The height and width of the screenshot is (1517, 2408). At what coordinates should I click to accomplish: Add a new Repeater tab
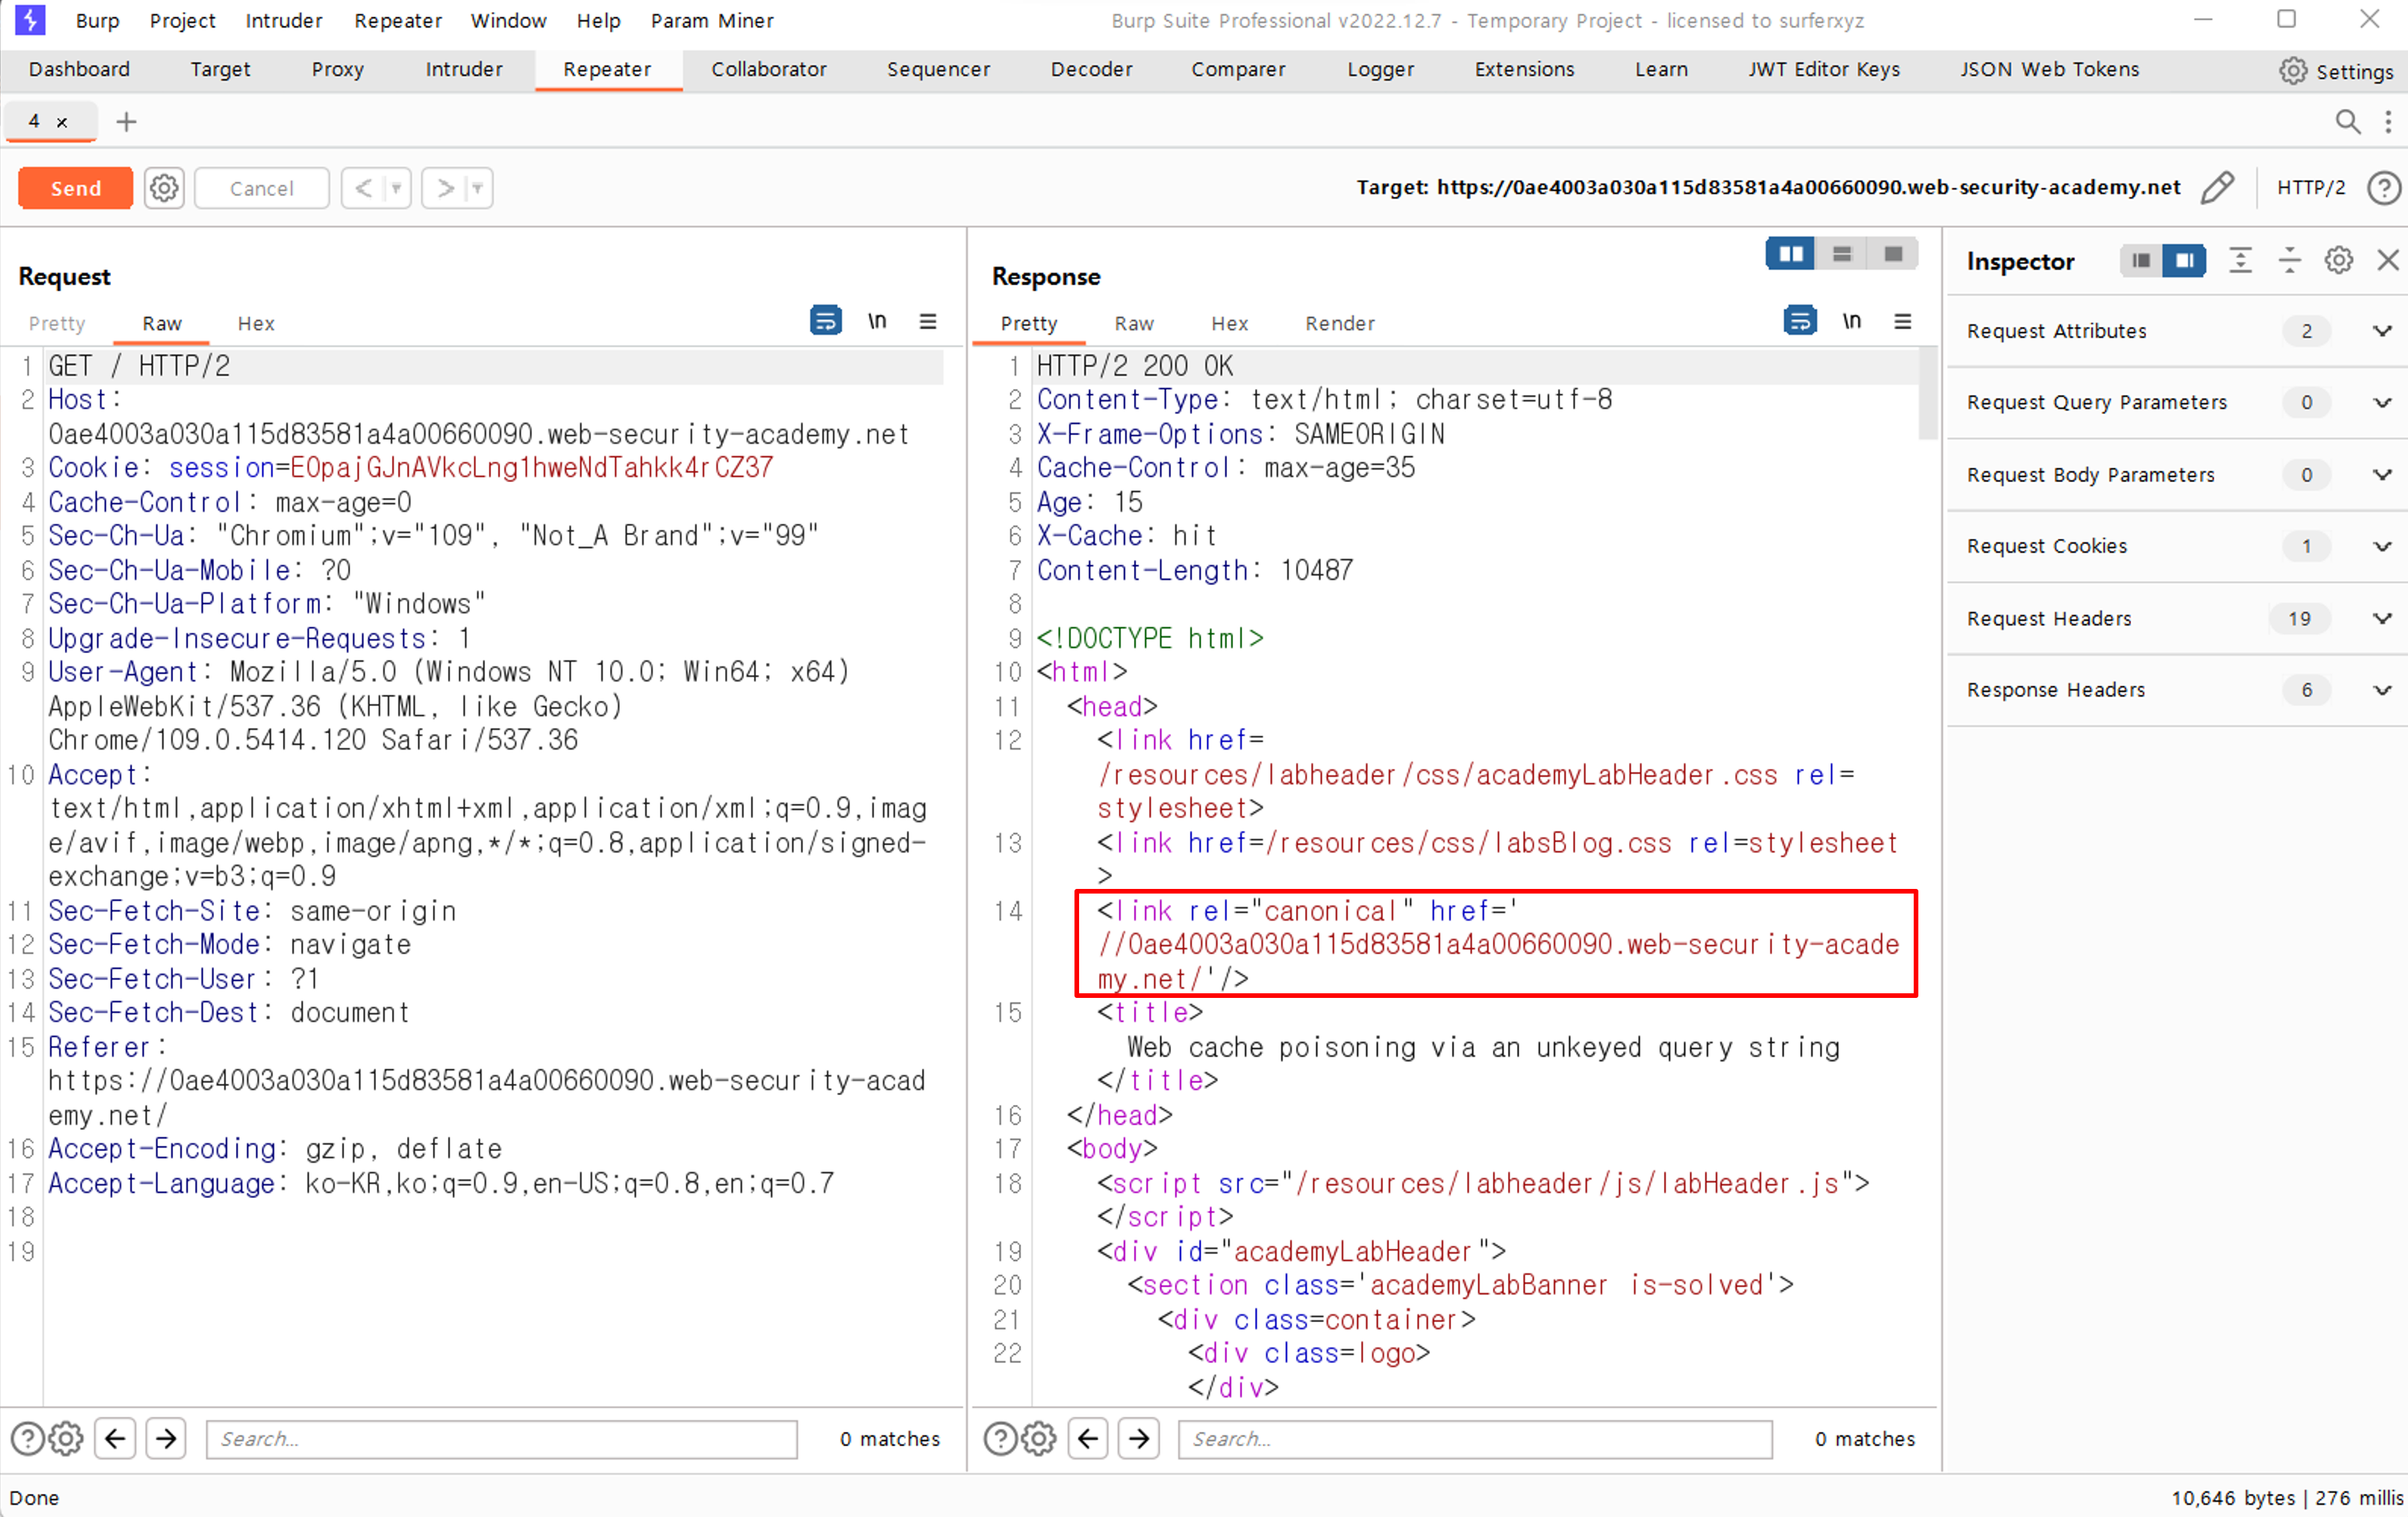click(126, 122)
